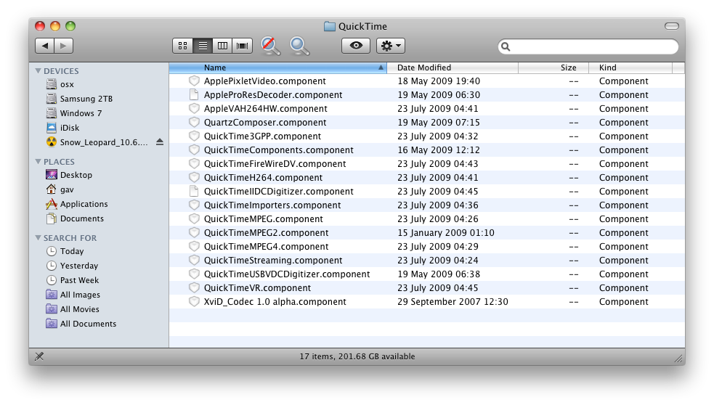Sort by the Size column header
Image resolution: width=714 pixels, height=405 pixels.
(x=553, y=67)
